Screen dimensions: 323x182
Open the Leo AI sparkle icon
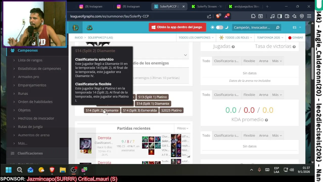pyautogui.click(x=294, y=16)
